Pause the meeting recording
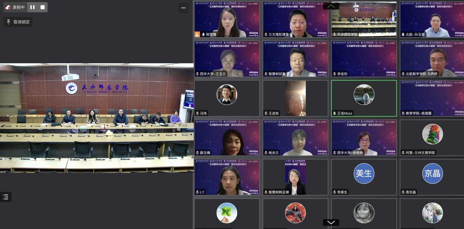 pyautogui.click(x=32, y=7)
